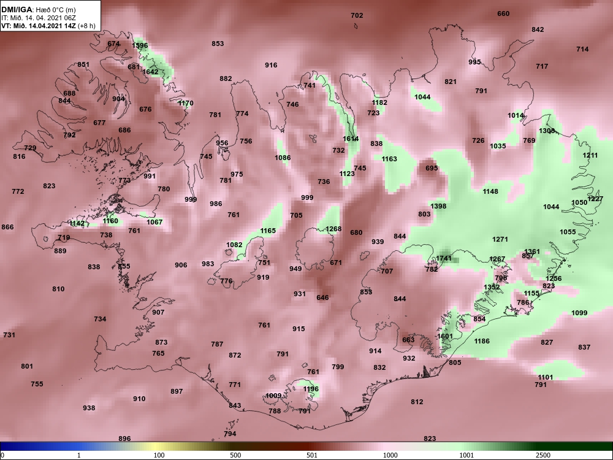Click the map value 1099
The width and height of the screenshot is (613, 460).
pos(579,313)
